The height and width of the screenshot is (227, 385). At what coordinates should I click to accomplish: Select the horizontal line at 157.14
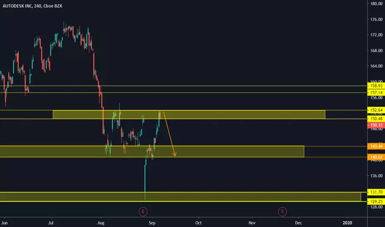click(x=184, y=93)
